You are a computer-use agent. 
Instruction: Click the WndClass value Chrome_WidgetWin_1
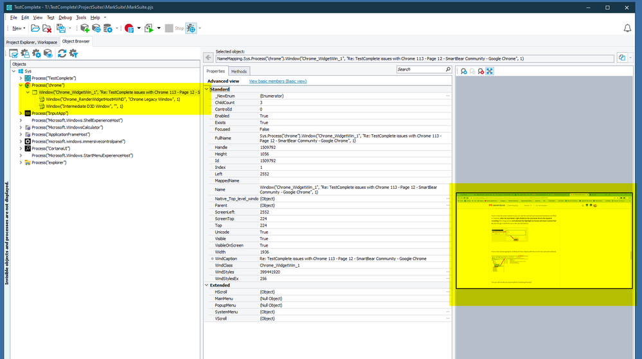click(x=280, y=265)
